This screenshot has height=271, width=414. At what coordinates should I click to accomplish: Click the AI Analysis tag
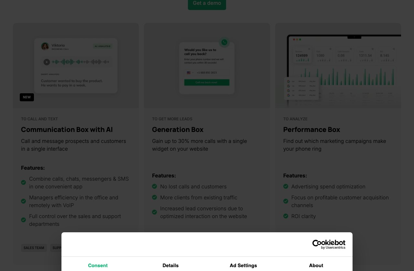tap(103, 46)
